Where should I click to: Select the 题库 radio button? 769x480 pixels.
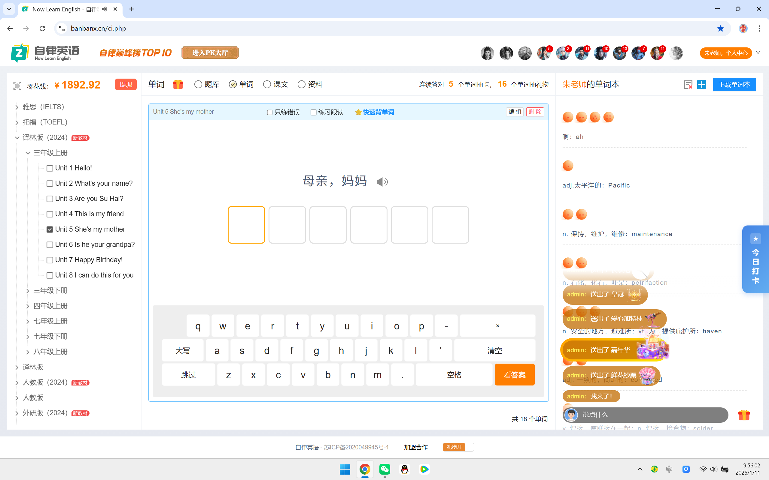(x=198, y=84)
